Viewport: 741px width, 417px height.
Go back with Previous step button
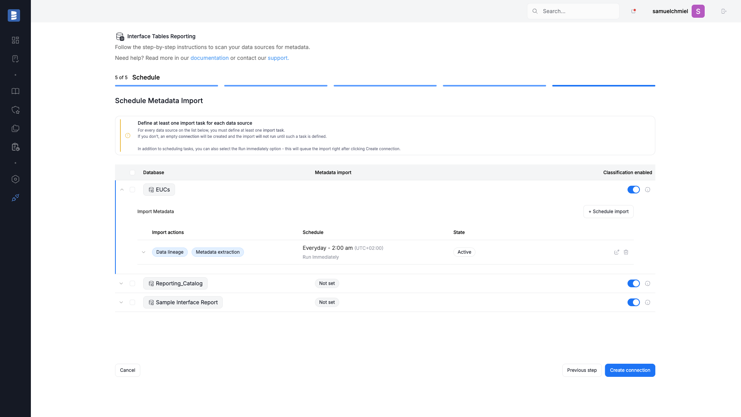point(582,370)
